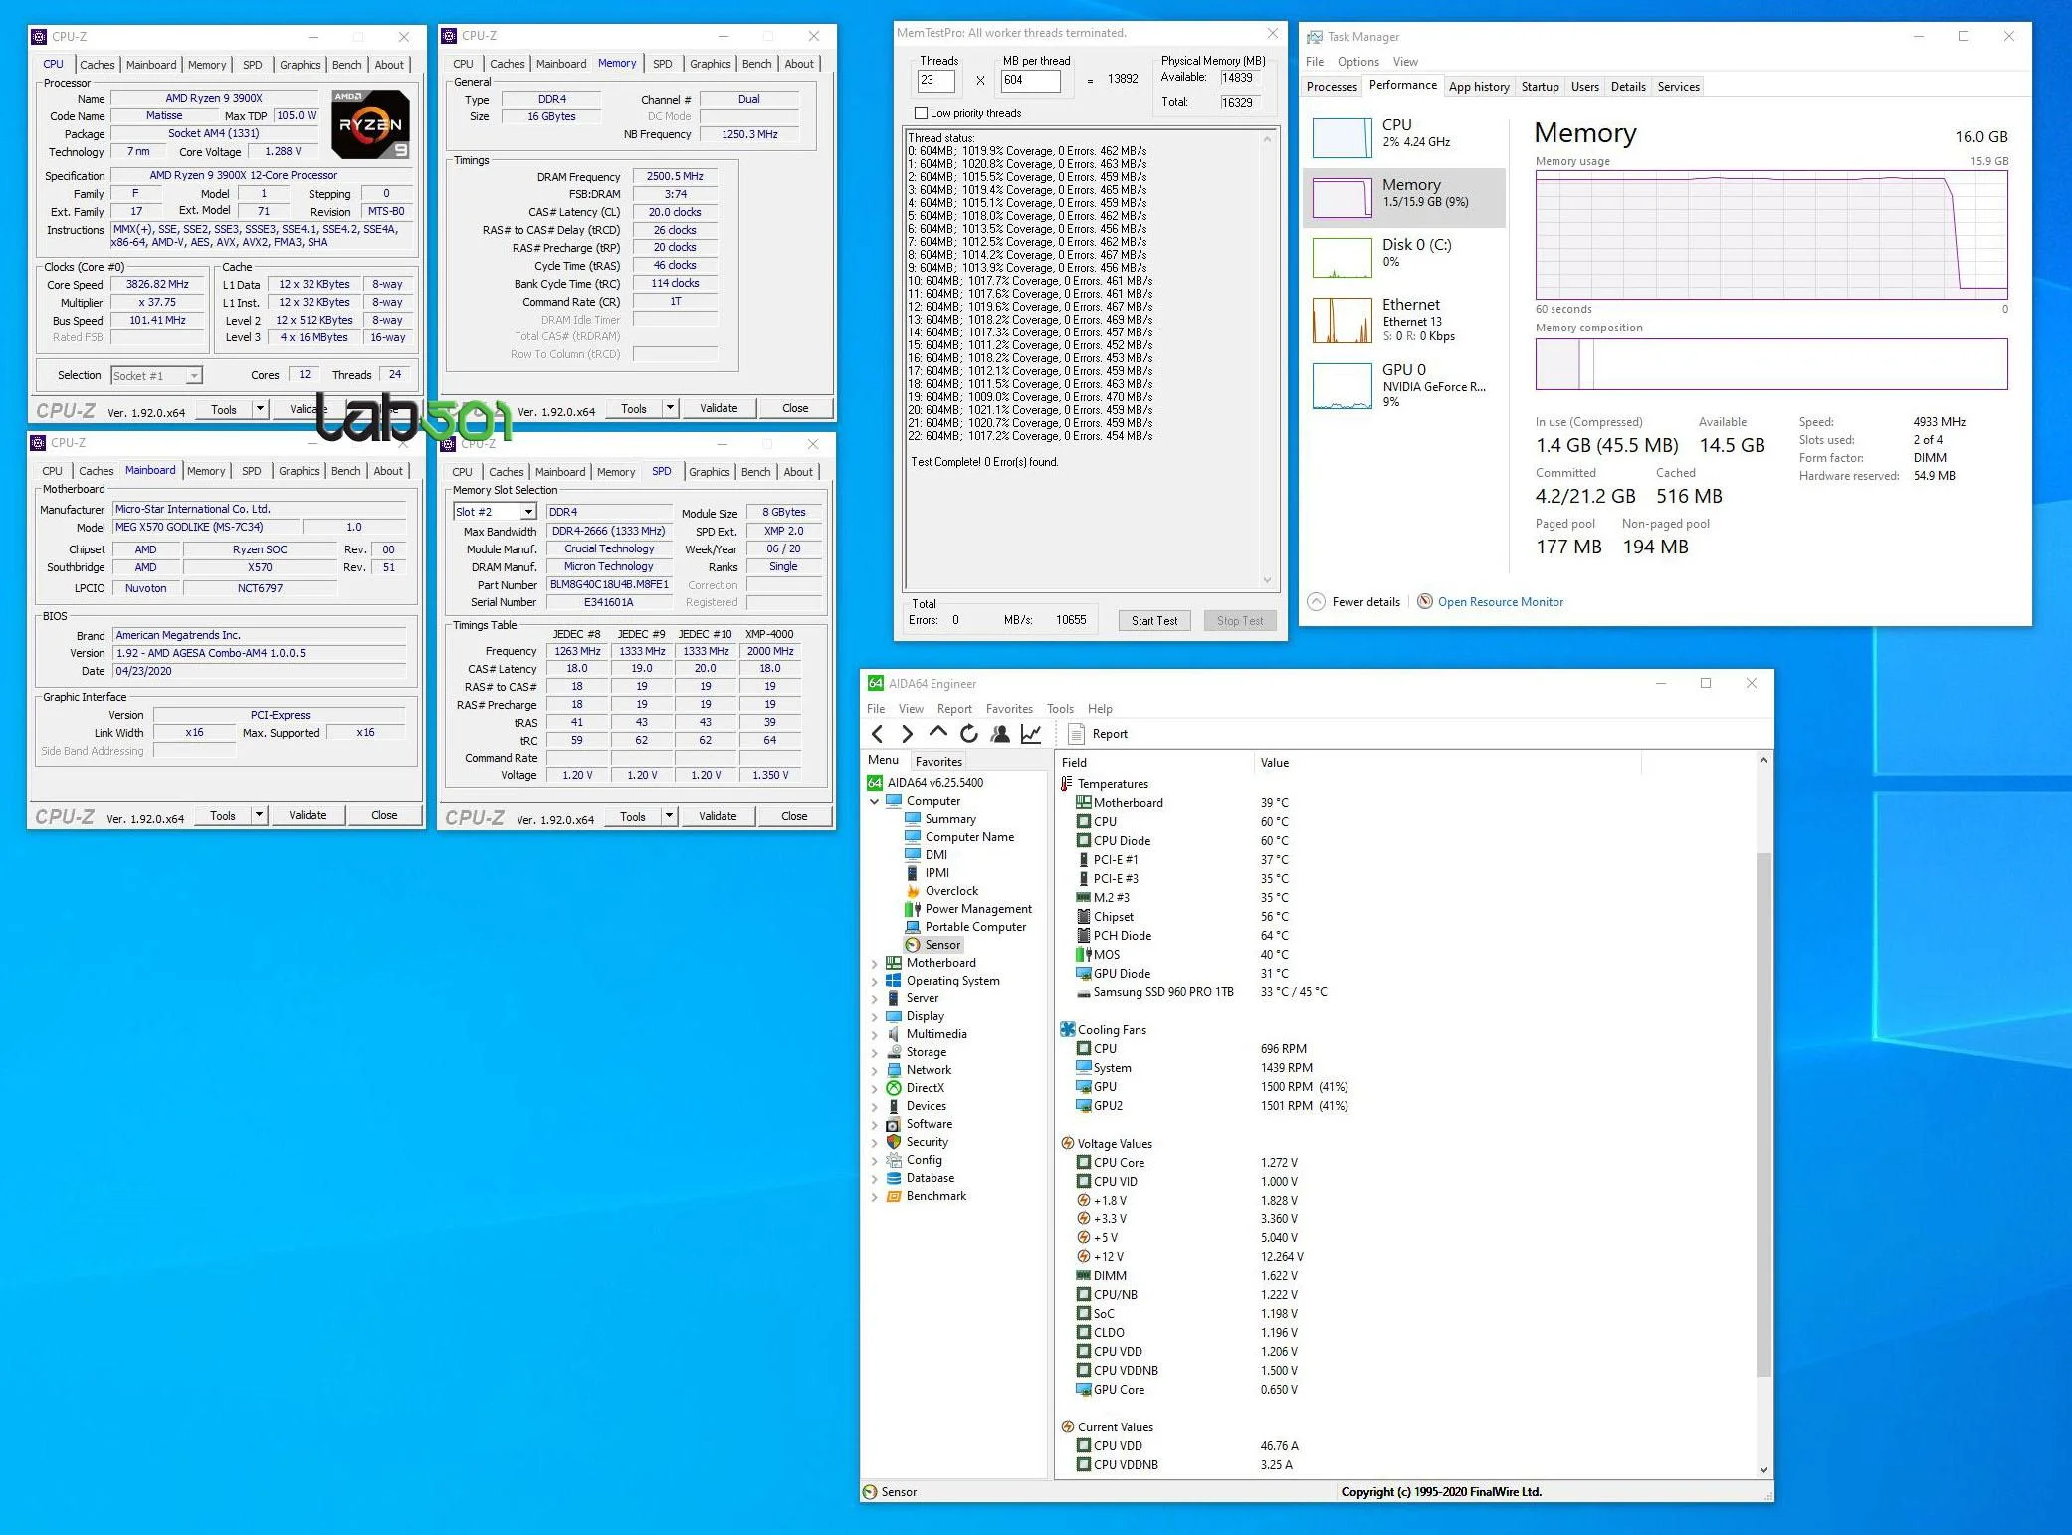Click AIDA64 back navigation arrow
This screenshot has height=1535, width=2072.
[x=877, y=734]
